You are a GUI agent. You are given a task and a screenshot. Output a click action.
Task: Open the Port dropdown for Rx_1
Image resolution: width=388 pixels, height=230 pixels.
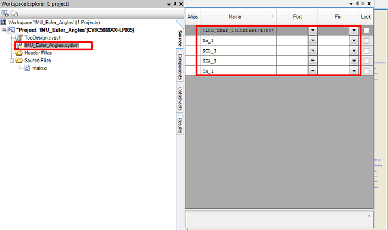pyautogui.click(x=313, y=41)
